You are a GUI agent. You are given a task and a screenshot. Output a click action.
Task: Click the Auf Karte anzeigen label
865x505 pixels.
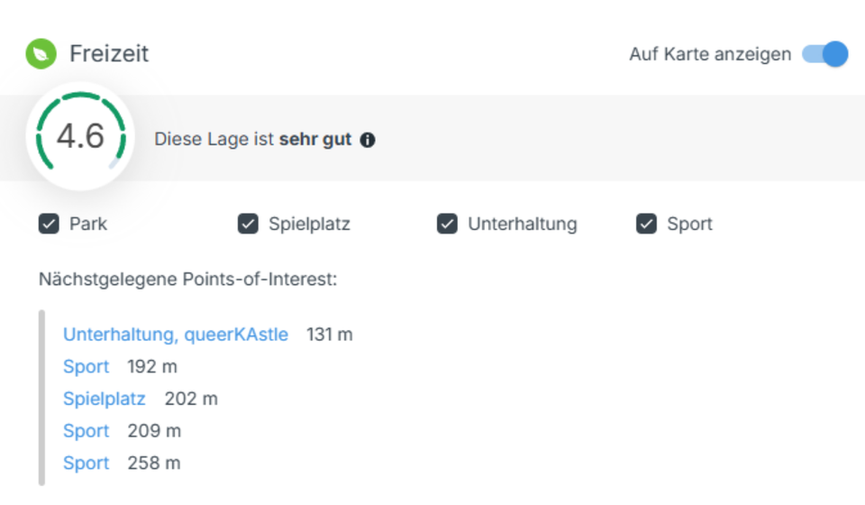point(710,54)
